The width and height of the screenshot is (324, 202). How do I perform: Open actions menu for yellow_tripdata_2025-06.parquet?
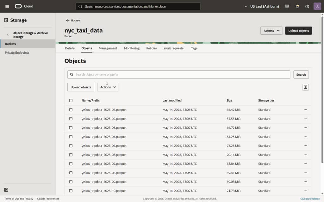pyautogui.click(x=305, y=155)
